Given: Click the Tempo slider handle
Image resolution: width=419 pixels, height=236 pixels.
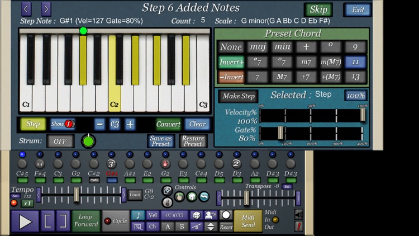Looking at the screenshot, I should coord(77,194).
